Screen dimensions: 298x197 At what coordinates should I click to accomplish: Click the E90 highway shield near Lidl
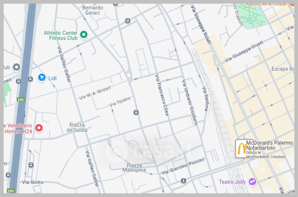click(x=20, y=99)
